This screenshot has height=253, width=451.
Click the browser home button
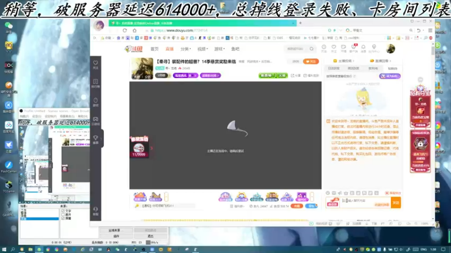point(134,30)
